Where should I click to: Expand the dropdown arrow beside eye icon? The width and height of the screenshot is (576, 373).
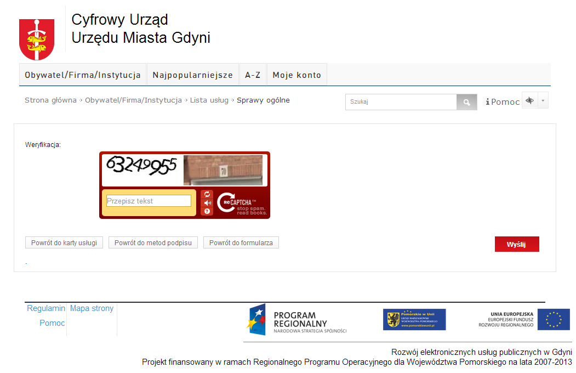point(543,100)
